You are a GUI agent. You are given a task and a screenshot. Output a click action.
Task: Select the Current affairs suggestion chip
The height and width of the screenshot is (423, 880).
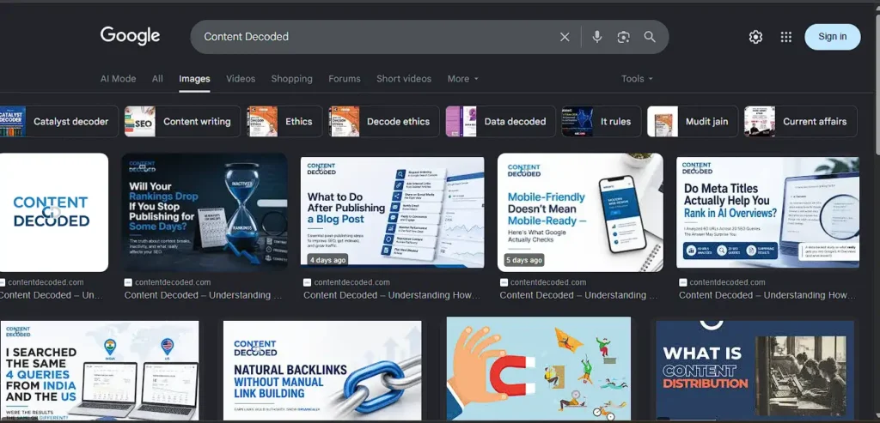pos(800,122)
